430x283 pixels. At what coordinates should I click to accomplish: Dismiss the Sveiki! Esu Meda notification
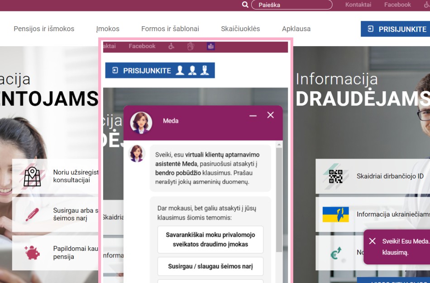[373, 241]
